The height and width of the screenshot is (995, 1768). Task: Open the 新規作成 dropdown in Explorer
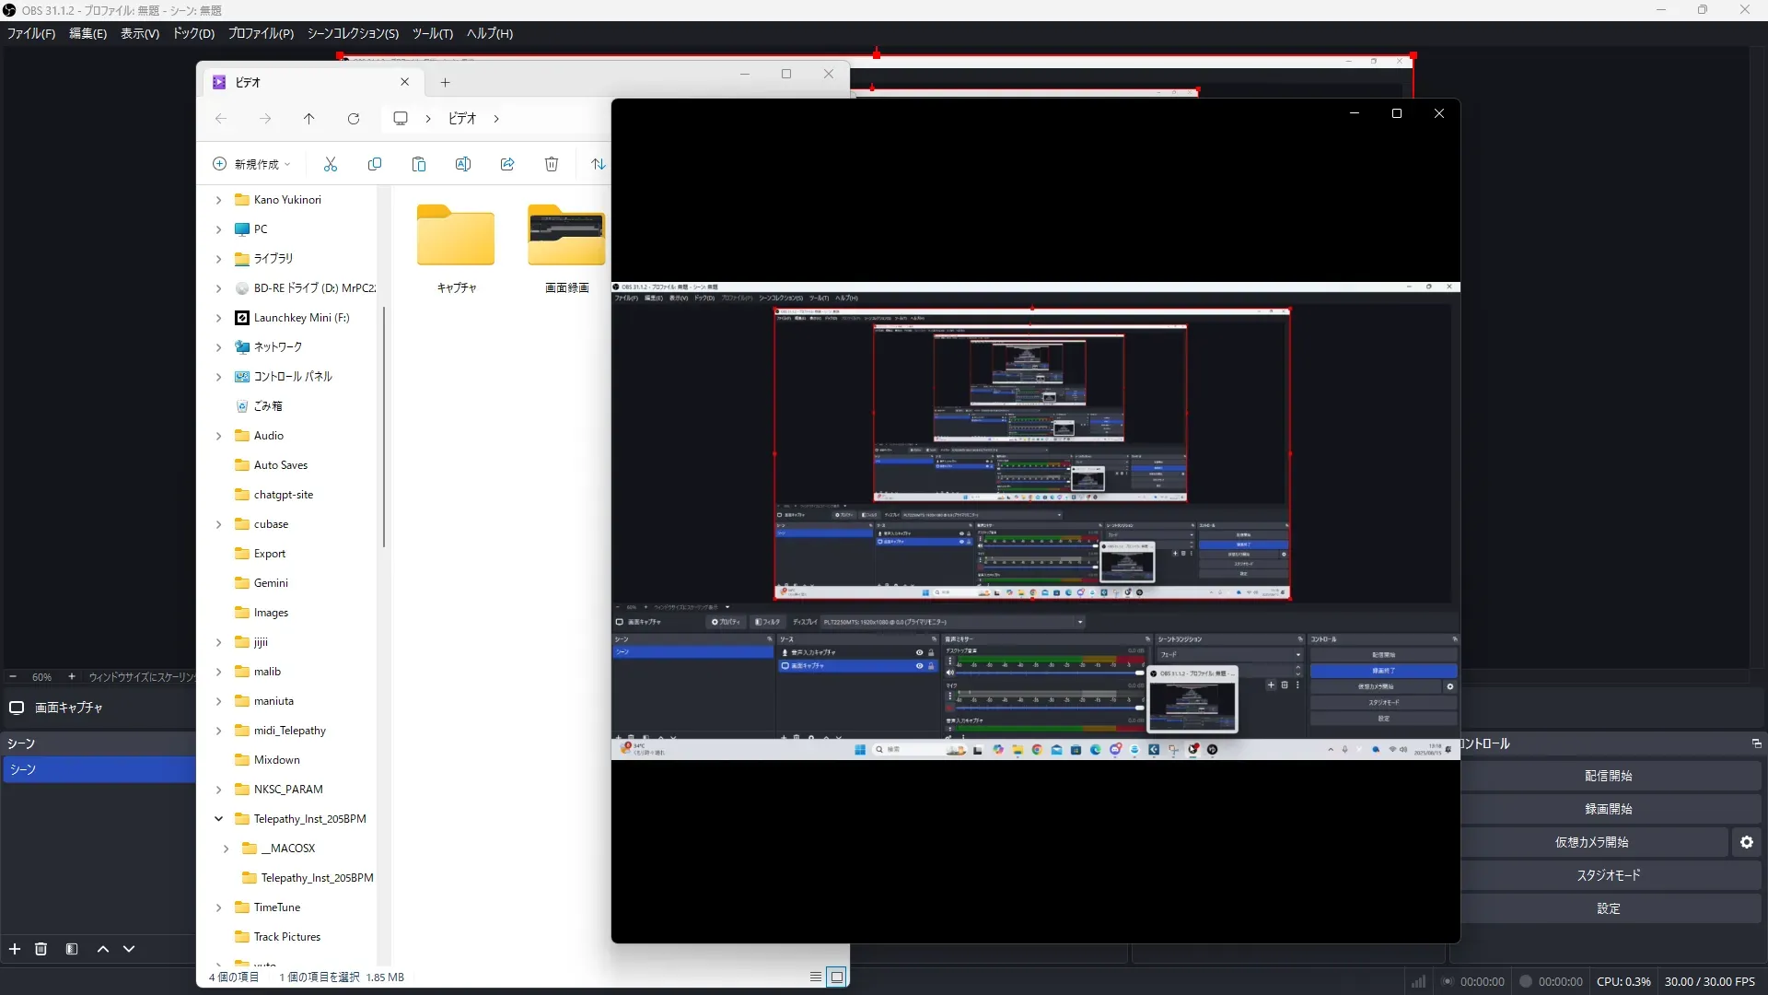click(252, 164)
